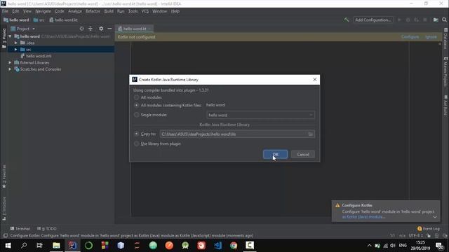Open the Database side tool window
Image resolution: width=449 pixels, height=252 pixels.
pos(445,38)
